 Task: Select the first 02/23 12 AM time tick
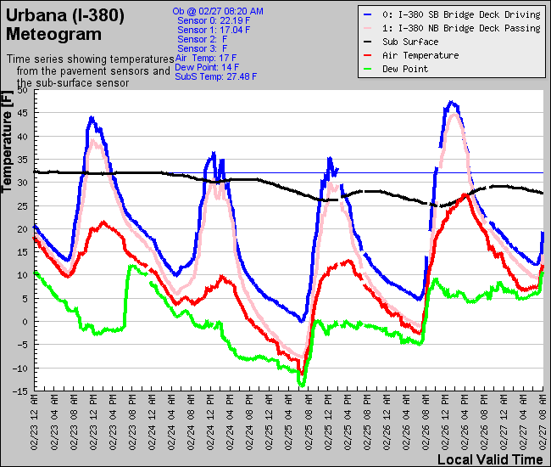35,419
